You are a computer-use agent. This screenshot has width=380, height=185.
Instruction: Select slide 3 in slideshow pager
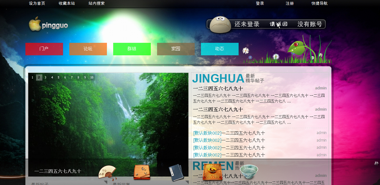tap(45, 77)
